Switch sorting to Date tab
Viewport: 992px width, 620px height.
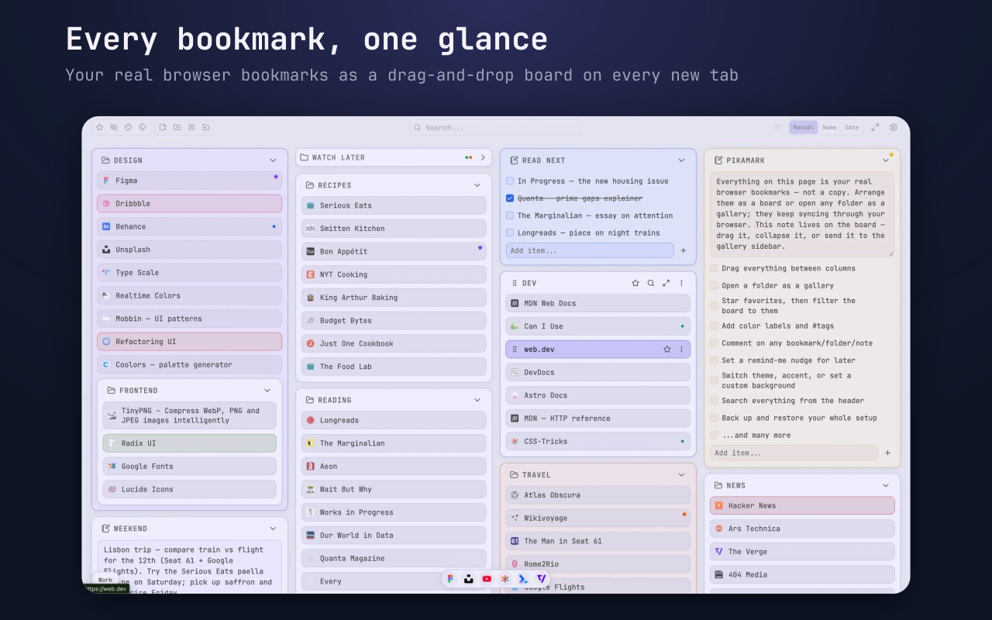coord(852,127)
